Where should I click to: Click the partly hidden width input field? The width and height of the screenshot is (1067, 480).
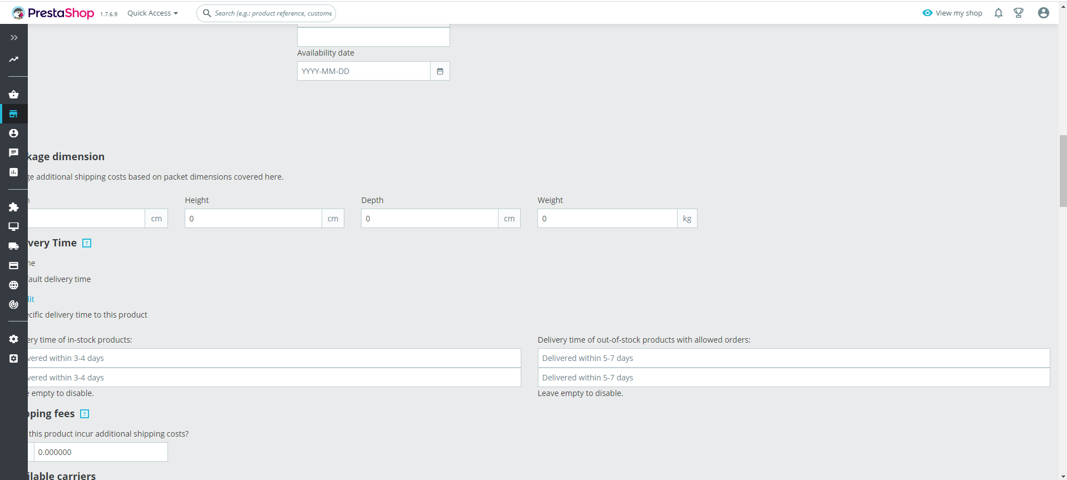[x=86, y=219]
